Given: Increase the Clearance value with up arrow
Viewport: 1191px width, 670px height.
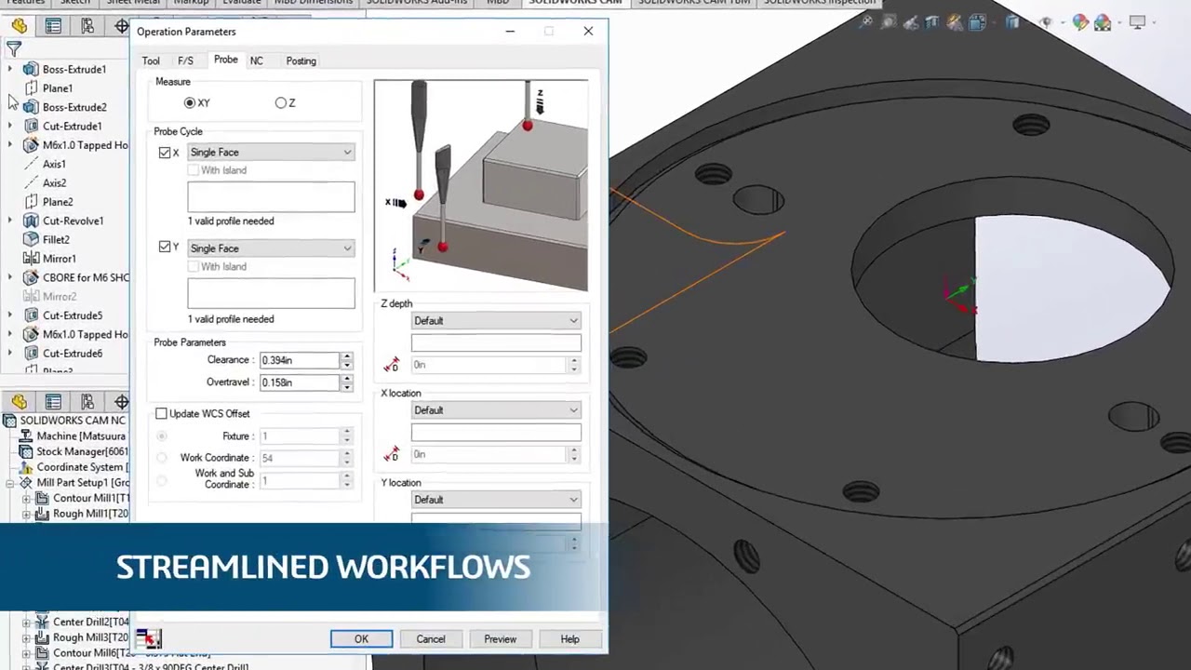Looking at the screenshot, I should coord(347,355).
